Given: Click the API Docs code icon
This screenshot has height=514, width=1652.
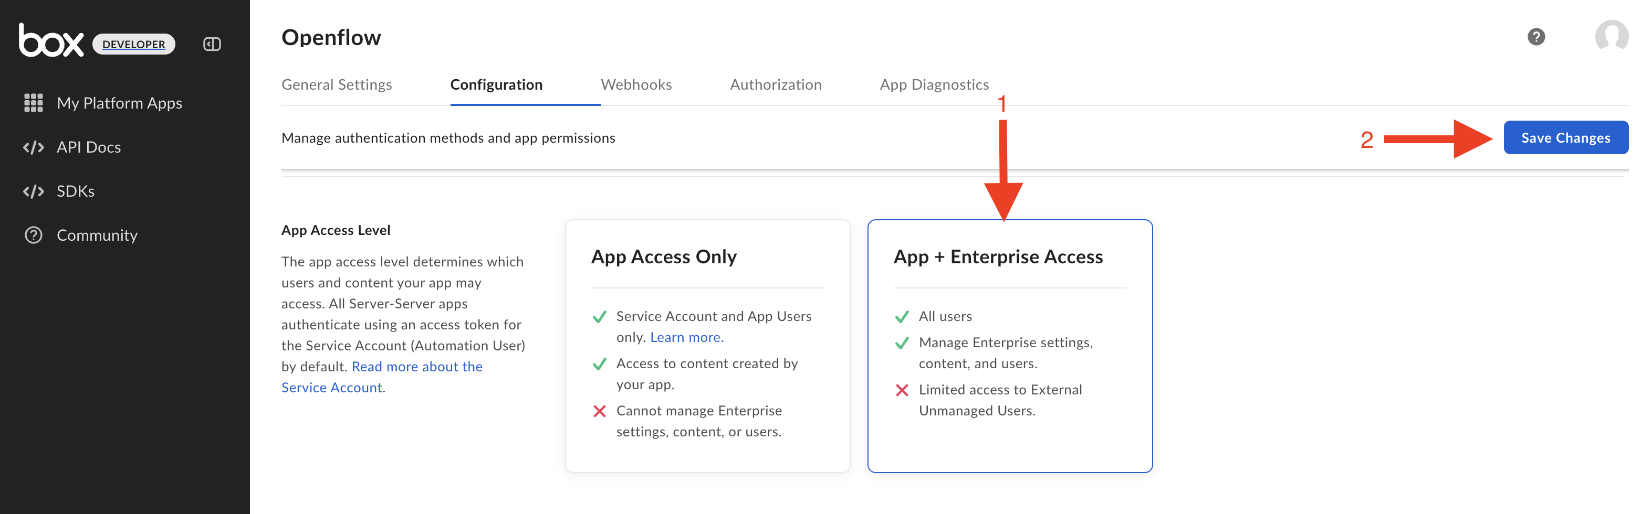Looking at the screenshot, I should [x=34, y=147].
